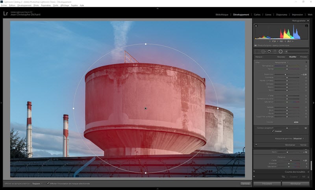
Task: Click the Contour progressif slider handle
Action: coord(287,128)
